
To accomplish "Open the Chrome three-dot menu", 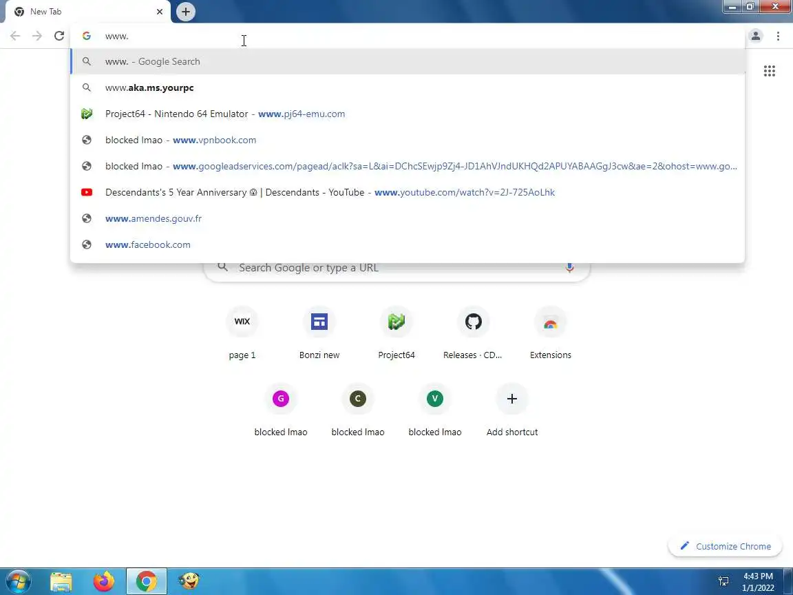I will (x=778, y=36).
